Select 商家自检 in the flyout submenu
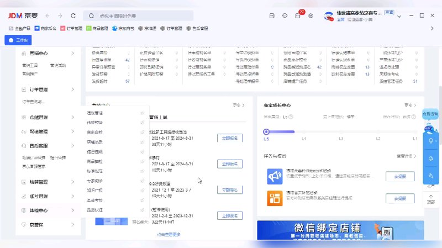This screenshot has height=248, width=442. 94,132
